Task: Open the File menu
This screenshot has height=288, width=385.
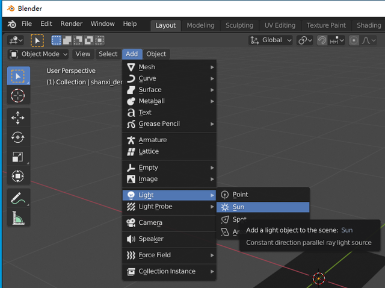Action: [26, 24]
